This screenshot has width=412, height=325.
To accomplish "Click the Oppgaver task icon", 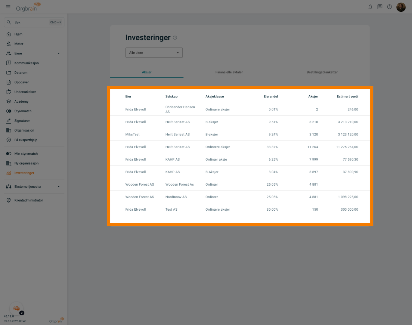I will pyautogui.click(x=9, y=82).
